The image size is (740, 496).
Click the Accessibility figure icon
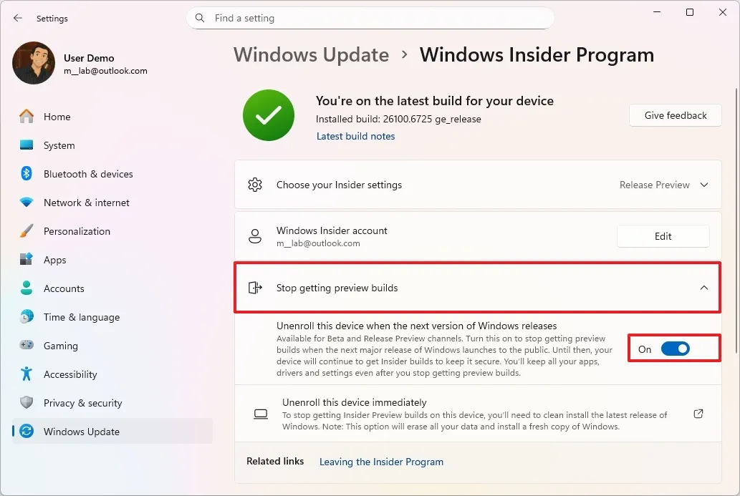[26, 374]
